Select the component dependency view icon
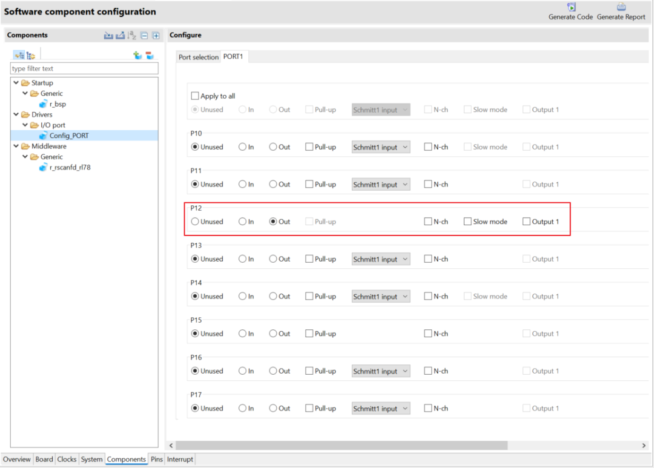 click(31, 55)
